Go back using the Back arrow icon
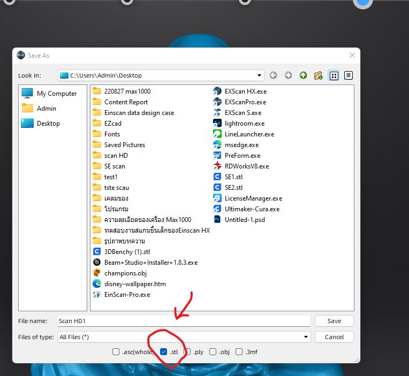The image size is (409, 376). click(x=273, y=75)
